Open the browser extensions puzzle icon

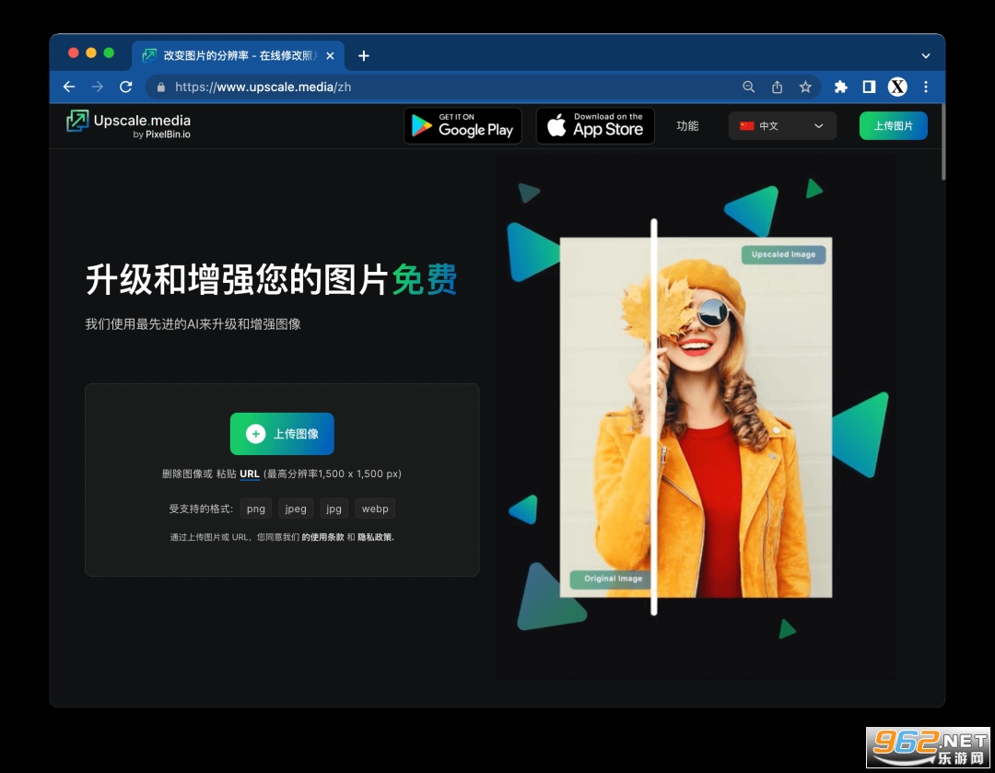click(840, 87)
